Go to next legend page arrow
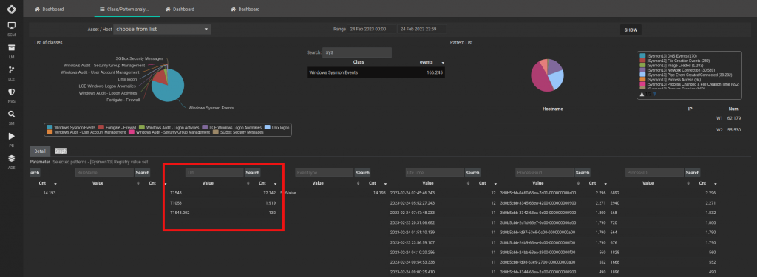The width and height of the screenshot is (757, 277). click(655, 94)
